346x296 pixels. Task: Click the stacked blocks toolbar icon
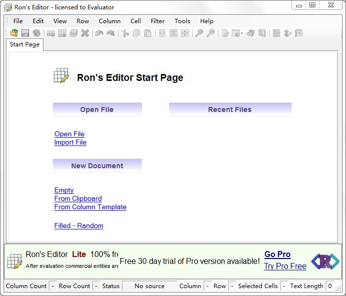[251, 33]
